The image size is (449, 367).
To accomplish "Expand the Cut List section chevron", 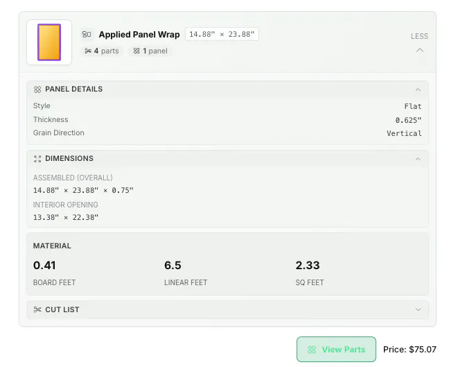I will [418, 309].
